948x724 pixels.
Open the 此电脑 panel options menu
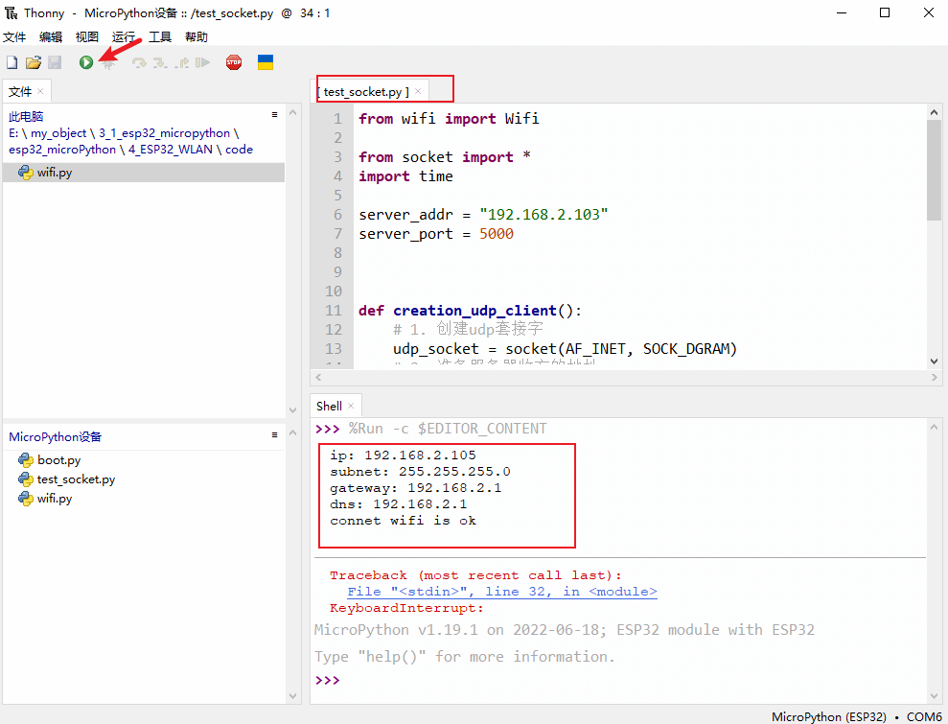(x=275, y=114)
